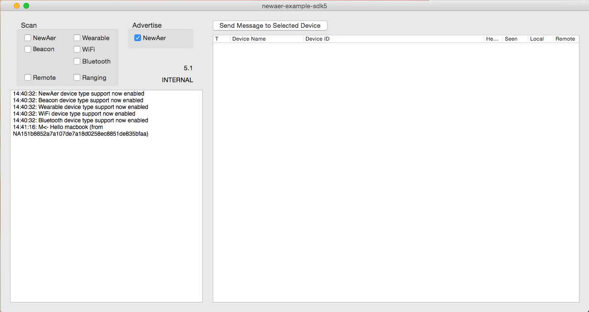The height and width of the screenshot is (312, 589).
Task: Click the Scan group label
Action: point(29,25)
